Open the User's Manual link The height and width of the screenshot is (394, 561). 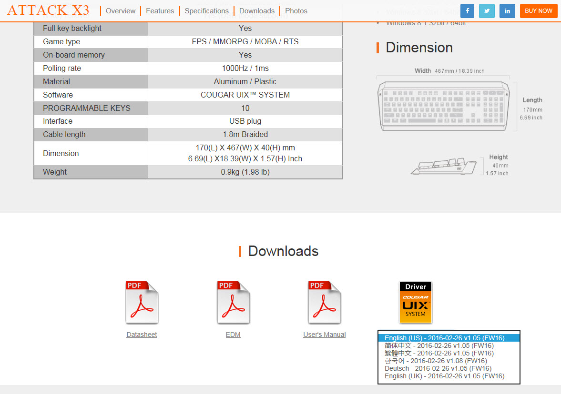click(325, 335)
